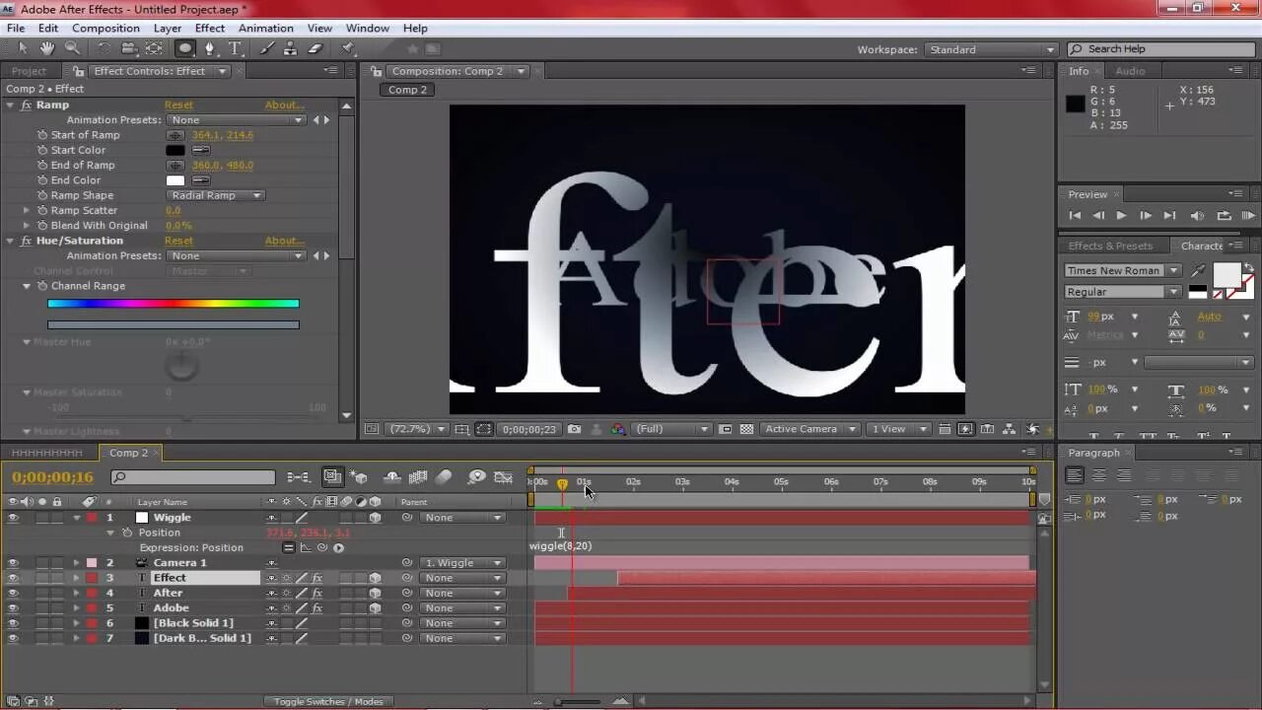
Task: Reset the Ramp effect
Action: point(178,105)
